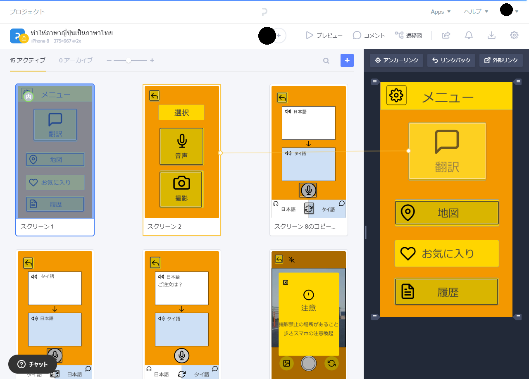Screen dimensions: 529x379
Task: Switch to the 15 アクティブ tab
Action: (x=28, y=60)
